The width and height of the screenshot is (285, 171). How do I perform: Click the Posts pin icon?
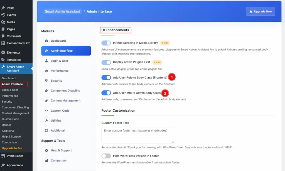click(3, 8)
